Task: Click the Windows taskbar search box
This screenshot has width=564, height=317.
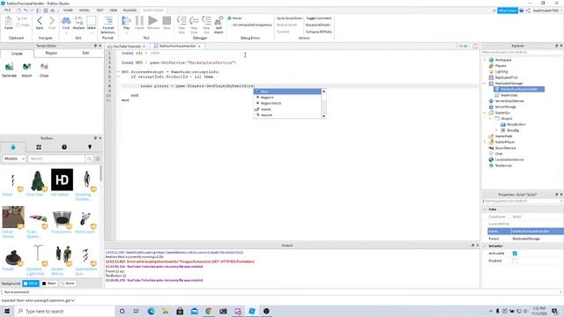Action: [x=64, y=311]
